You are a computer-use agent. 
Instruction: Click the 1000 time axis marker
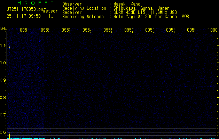coord(213,30)
